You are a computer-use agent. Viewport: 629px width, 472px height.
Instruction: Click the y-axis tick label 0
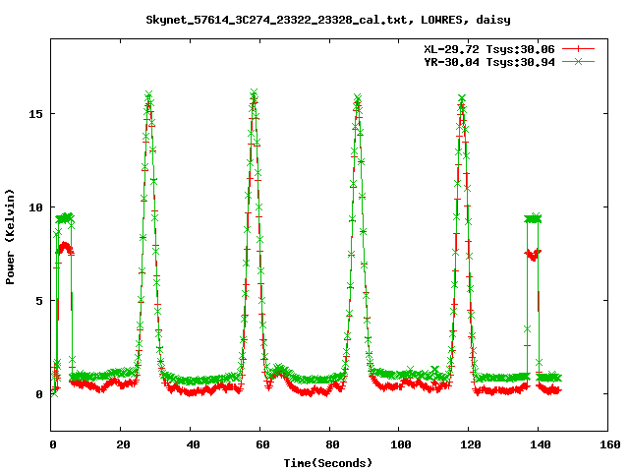[x=39, y=394]
